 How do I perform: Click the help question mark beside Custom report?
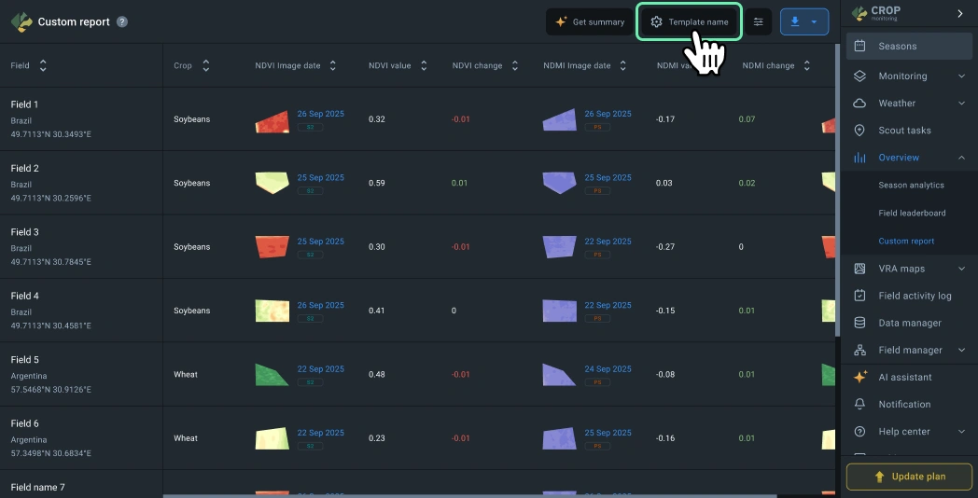tap(122, 21)
